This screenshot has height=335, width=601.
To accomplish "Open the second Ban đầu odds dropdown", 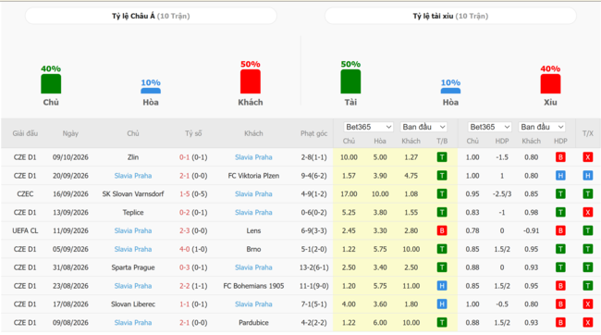I will pos(542,127).
